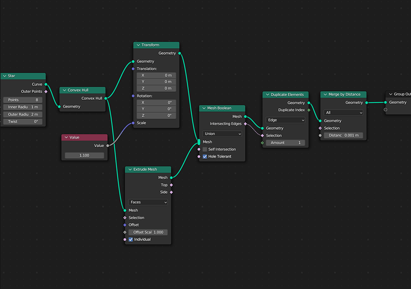411x289 pixels.
Task: Open the Edge domain dropdown in Duplicate Elements
Action: coord(285,120)
